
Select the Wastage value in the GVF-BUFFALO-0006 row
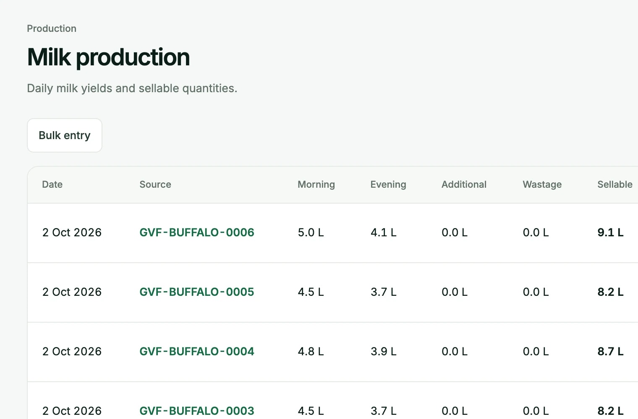[536, 233]
